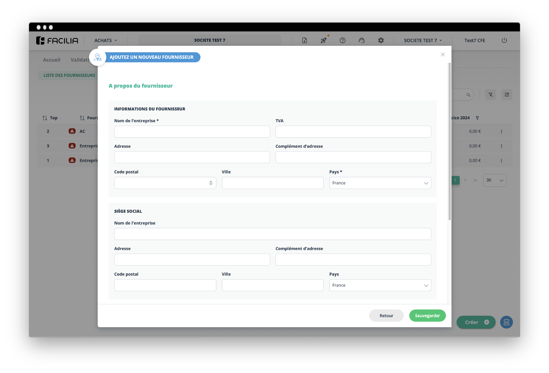Close the new supplier dialog
Viewport: 549px width, 373px height.
click(x=443, y=55)
